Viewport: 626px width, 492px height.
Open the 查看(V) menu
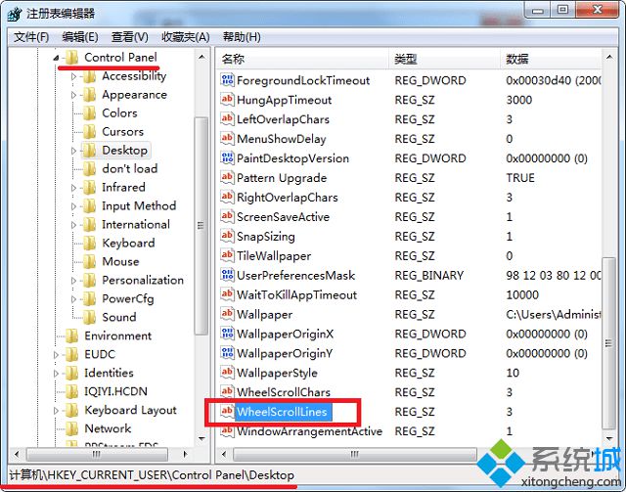tap(129, 37)
